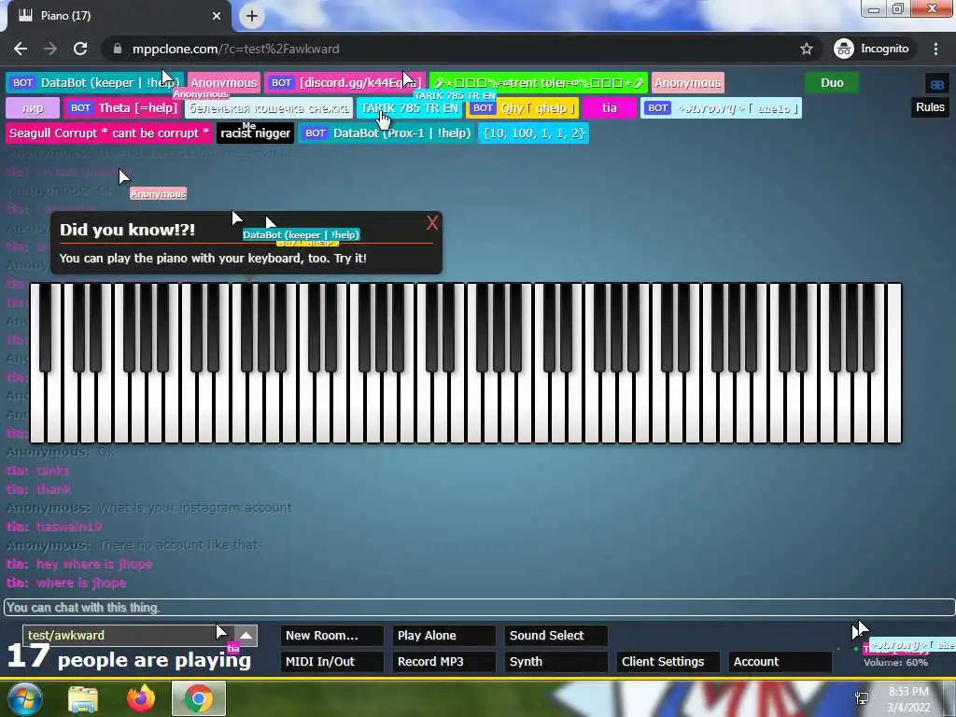
Task: Click in the chat input field
Action: [x=479, y=607]
